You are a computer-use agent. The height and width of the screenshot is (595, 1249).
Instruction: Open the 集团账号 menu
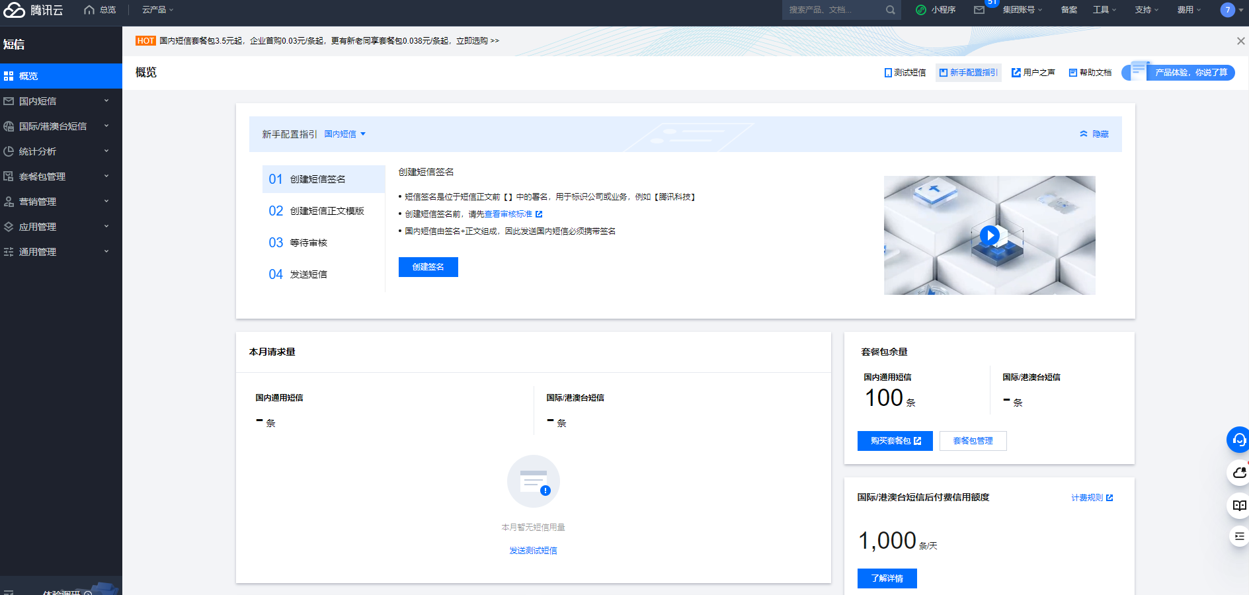click(x=1022, y=10)
